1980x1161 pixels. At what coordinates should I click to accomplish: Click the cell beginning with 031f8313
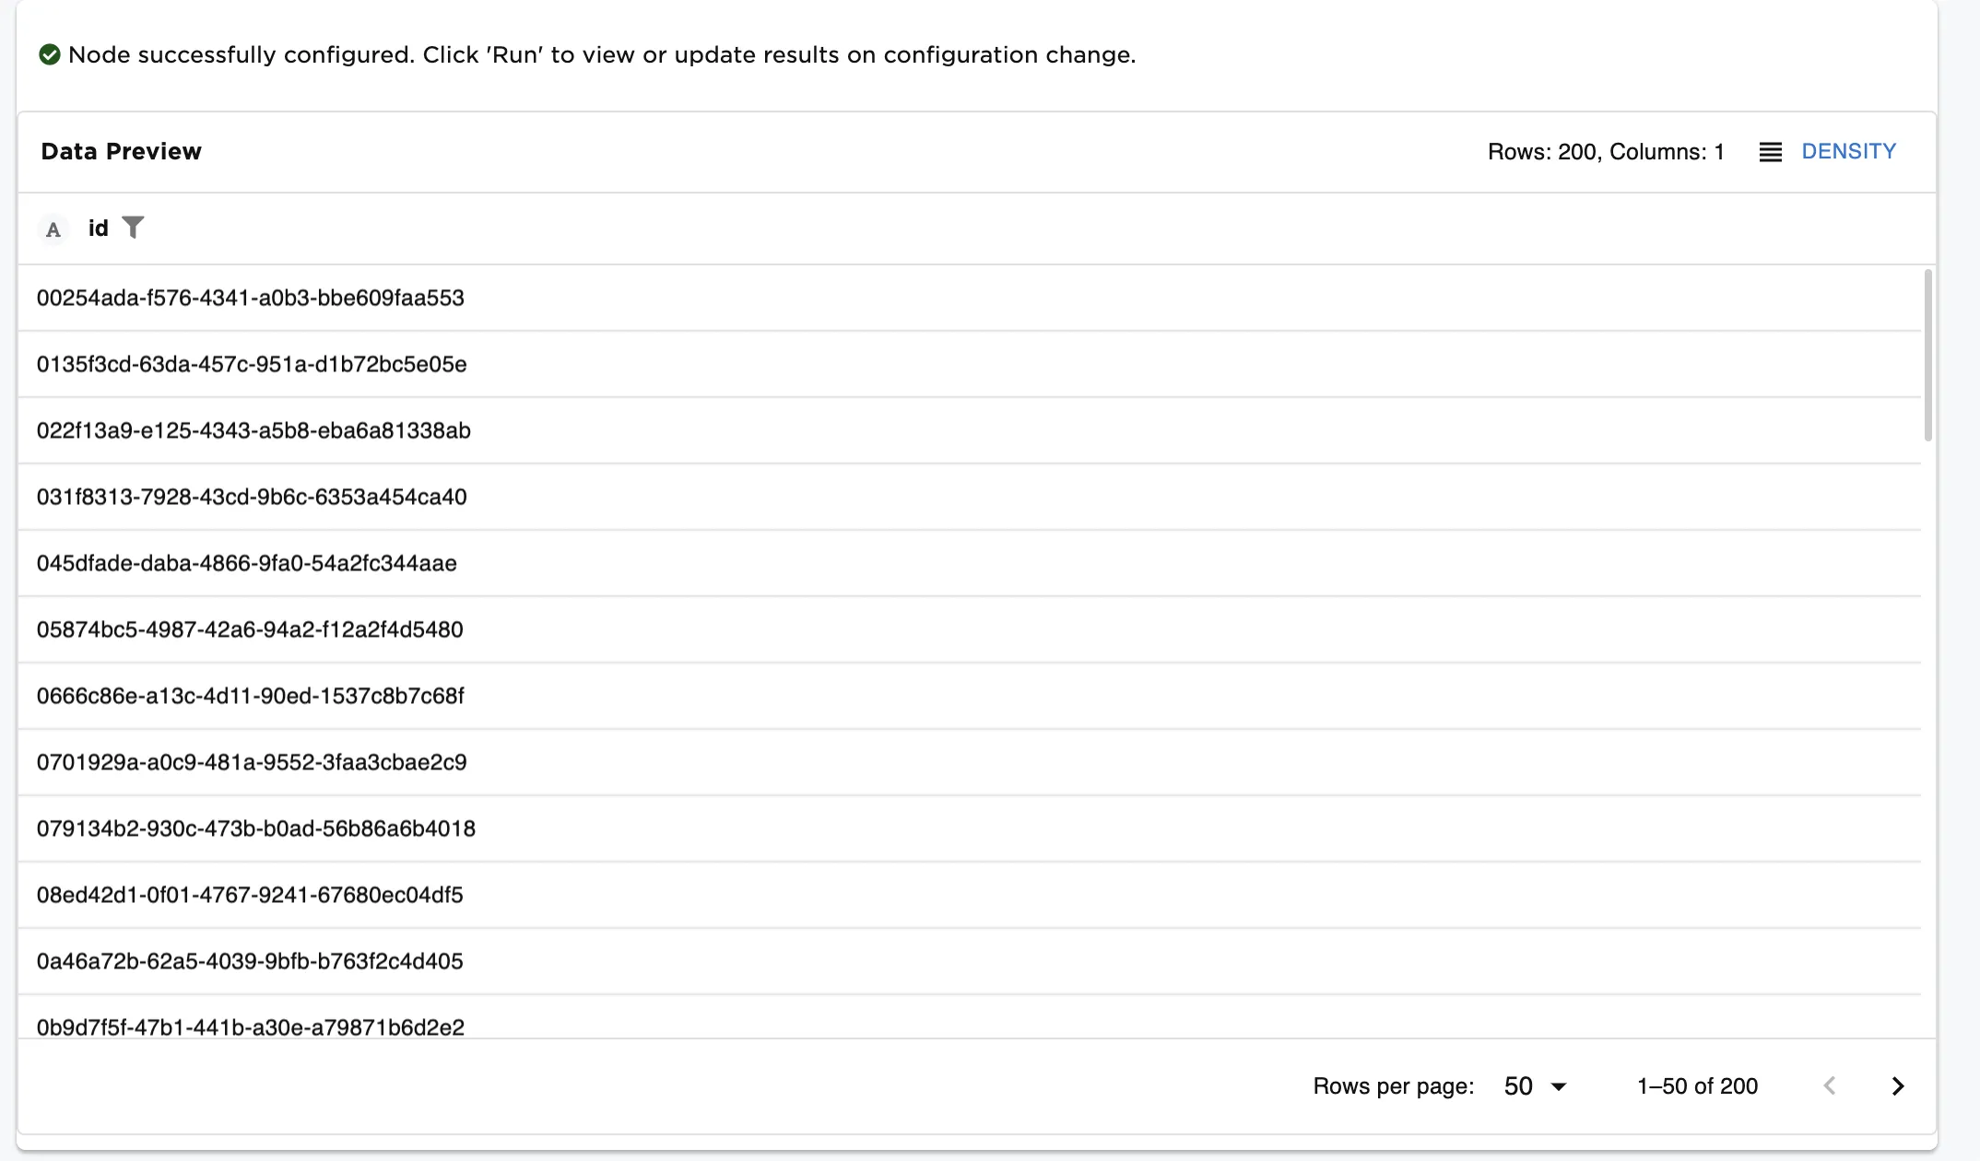point(252,497)
